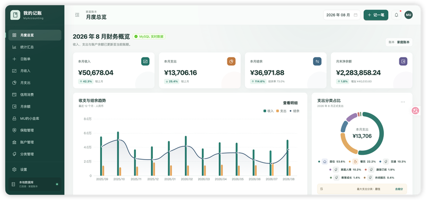Click the 2025/10 income bar in the chart
Viewport: 426px width, 200px height.
[x=118, y=153]
